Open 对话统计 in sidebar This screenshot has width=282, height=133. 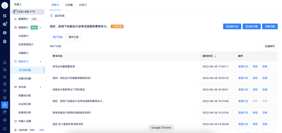(x=23, y=36)
